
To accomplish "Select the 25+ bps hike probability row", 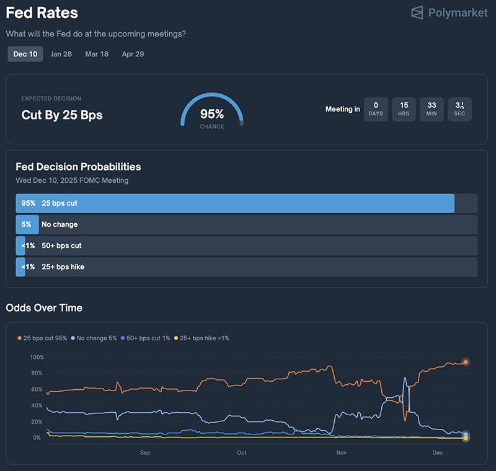I will tap(246, 266).
